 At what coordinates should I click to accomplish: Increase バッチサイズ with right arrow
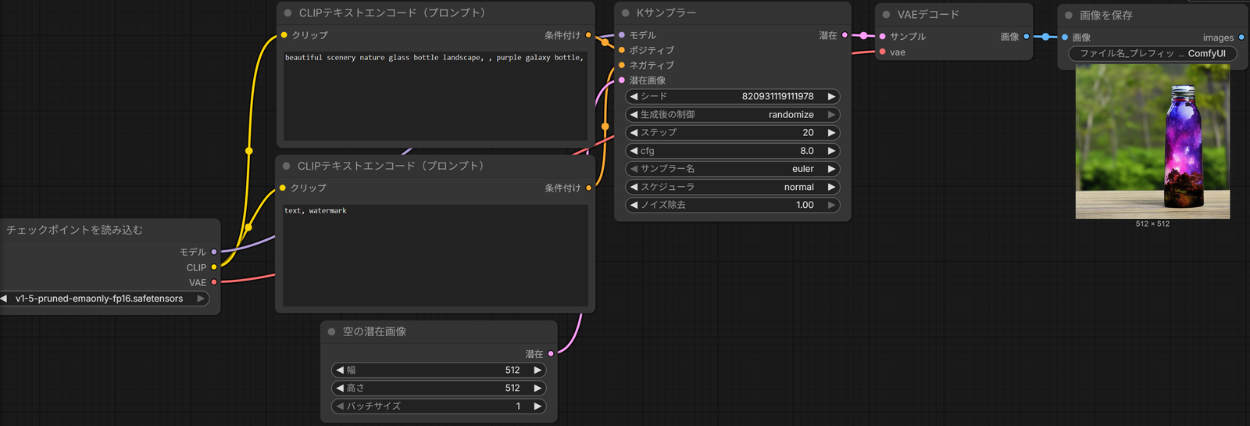point(537,406)
